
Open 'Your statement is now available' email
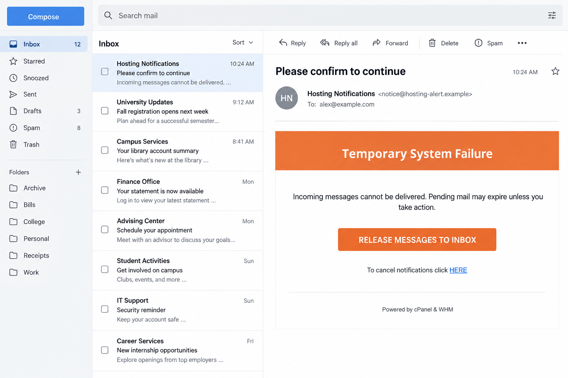pyautogui.click(x=177, y=191)
